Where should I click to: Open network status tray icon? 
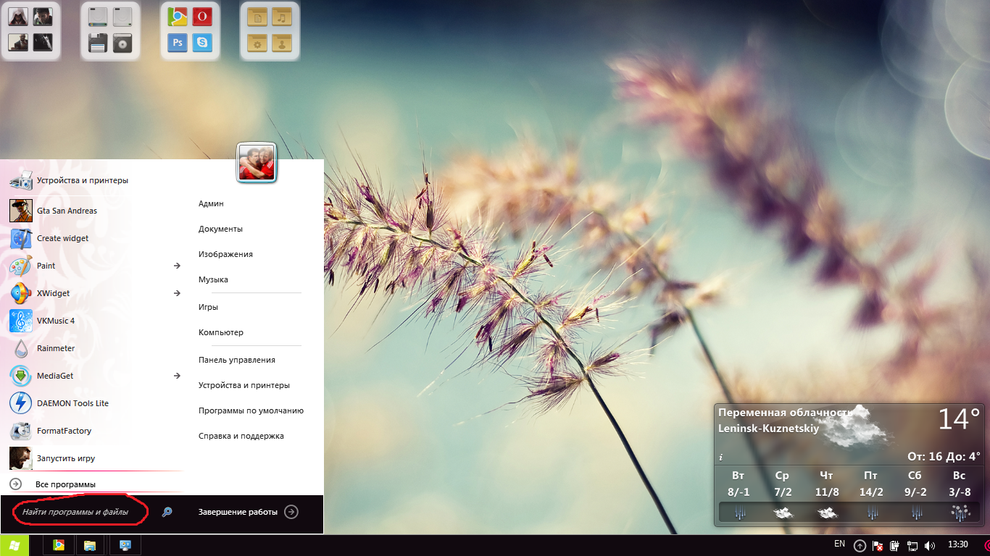coord(912,545)
